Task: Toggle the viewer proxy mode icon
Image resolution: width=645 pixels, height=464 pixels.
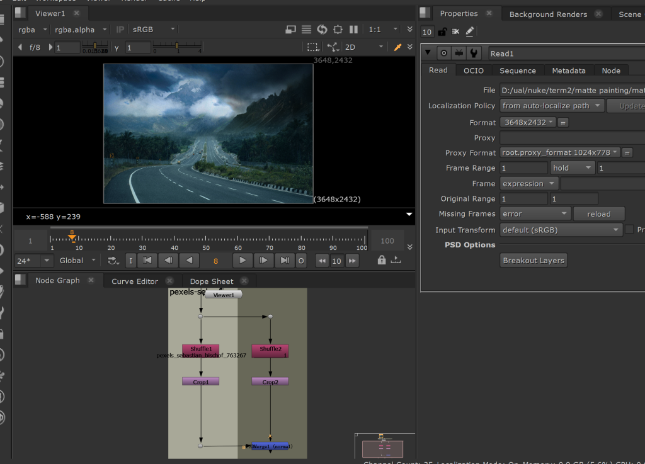Action: [290, 30]
